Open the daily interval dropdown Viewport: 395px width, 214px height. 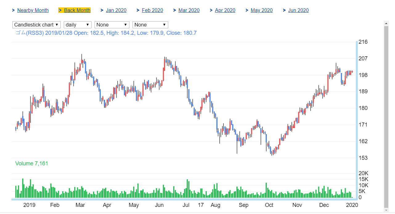tap(77, 25)
